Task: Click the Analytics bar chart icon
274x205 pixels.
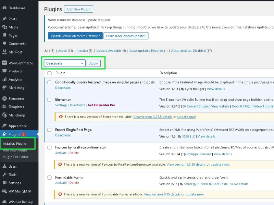Action: 4,80
